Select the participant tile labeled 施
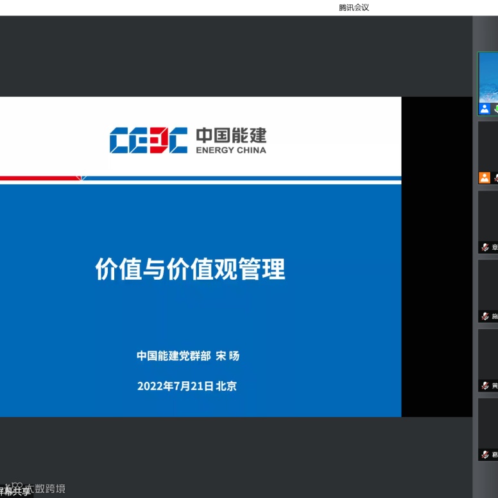 [x=488, y=291]
